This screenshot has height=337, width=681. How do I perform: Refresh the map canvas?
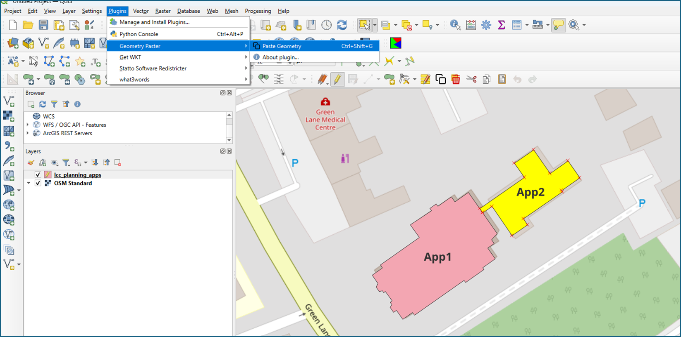(x=342, y=25)
